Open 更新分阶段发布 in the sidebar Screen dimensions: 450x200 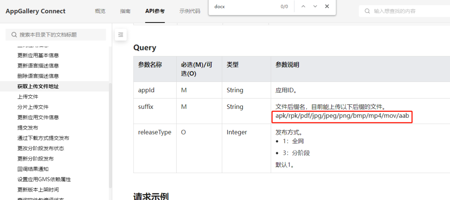tap(36, 159)
